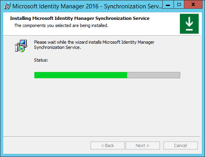Cancel the installation

click(181, 145)
